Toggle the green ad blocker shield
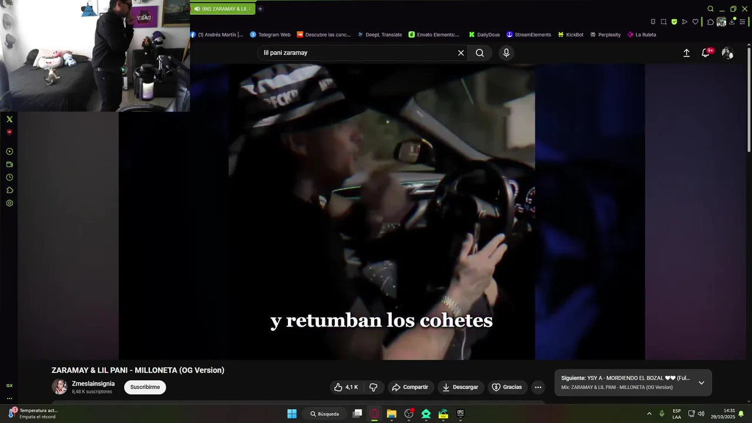Viewport: 752px width, 423px height. click(x=674, y=22)
